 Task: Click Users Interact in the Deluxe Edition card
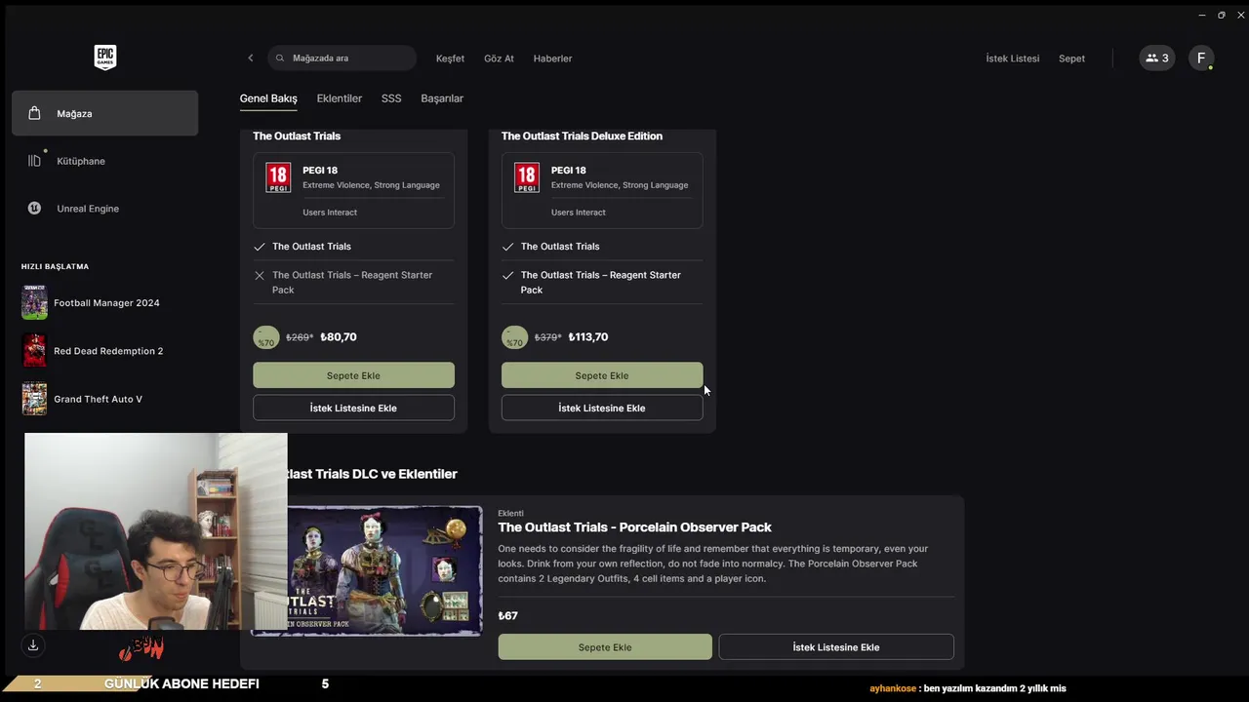tap(579, 213)
